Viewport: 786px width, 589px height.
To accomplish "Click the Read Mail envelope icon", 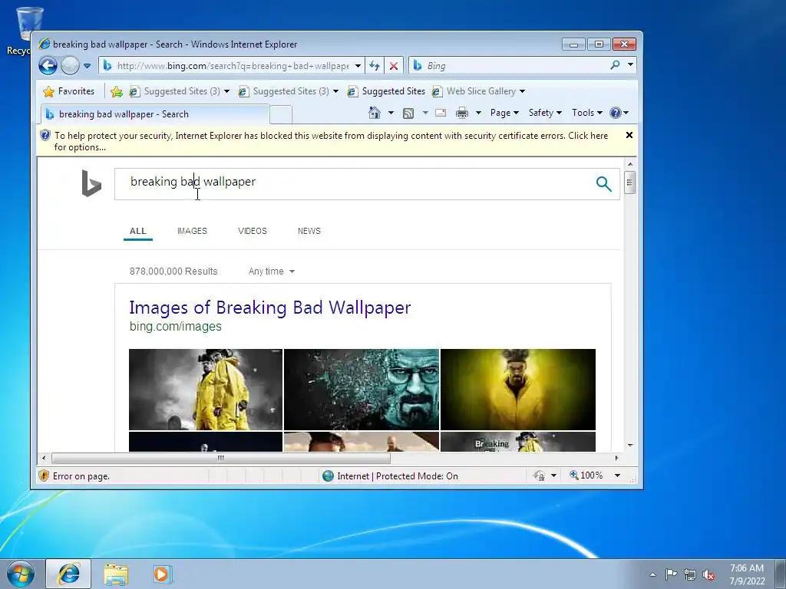I will click(441, 113).
